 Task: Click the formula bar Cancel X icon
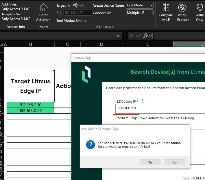(132, 36)
